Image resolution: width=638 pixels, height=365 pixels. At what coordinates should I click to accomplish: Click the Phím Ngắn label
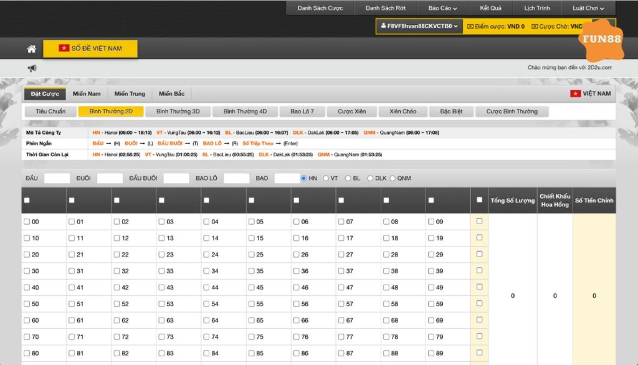[39, 144]
